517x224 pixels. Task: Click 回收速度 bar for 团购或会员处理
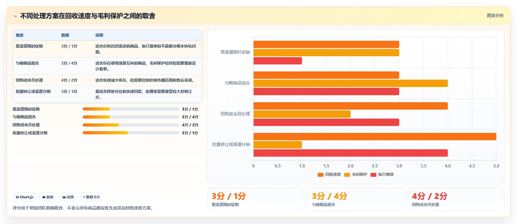click(x=351, y=106)
